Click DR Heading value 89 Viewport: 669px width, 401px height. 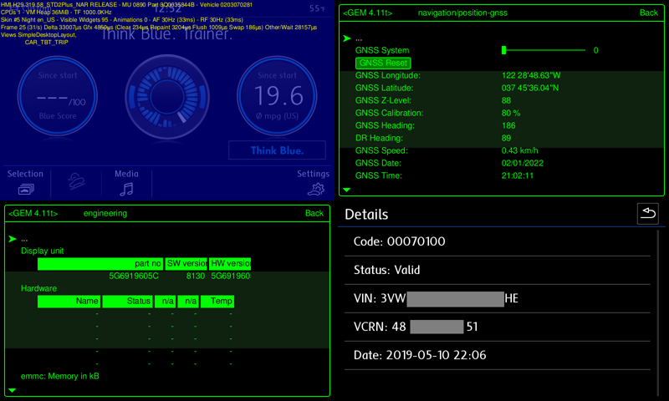pyautogui.click(x=506, y=138)
